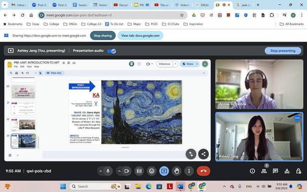Open the emoji reactions button
307x192 pixels.
point(152,171)
